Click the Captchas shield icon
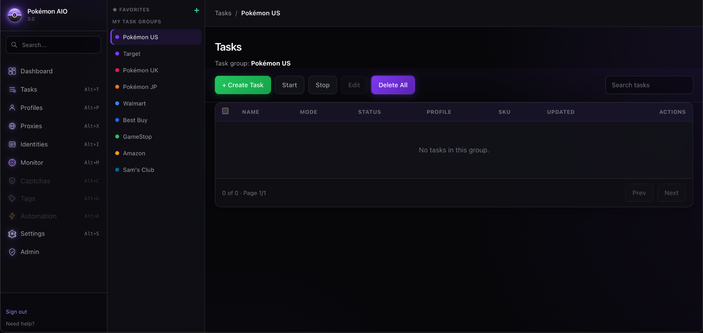This screenshot has width=703, height=333. (x=12, y=181)
